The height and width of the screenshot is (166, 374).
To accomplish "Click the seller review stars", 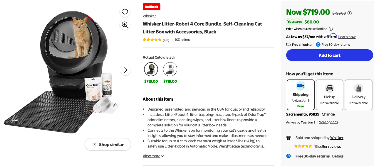I will pos(303,146).
